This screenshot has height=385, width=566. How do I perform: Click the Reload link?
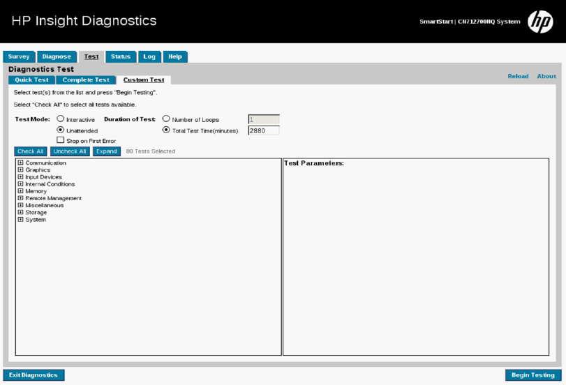click(x=517, y=76)
